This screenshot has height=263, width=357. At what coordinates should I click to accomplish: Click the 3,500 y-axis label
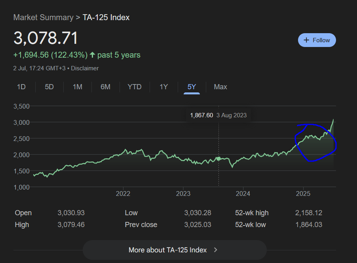(x=21, y=106)
